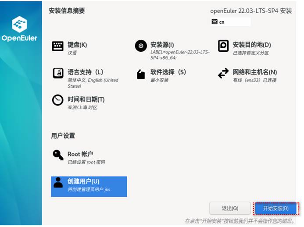The image size is (304, 227).
Task: Open 时间和日期(T) settings
Action: pos(86,99)
